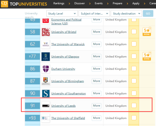This screenshot has height=126, width=156.
Task: Open the University of Glasgow link
Action: click(65, 57)
